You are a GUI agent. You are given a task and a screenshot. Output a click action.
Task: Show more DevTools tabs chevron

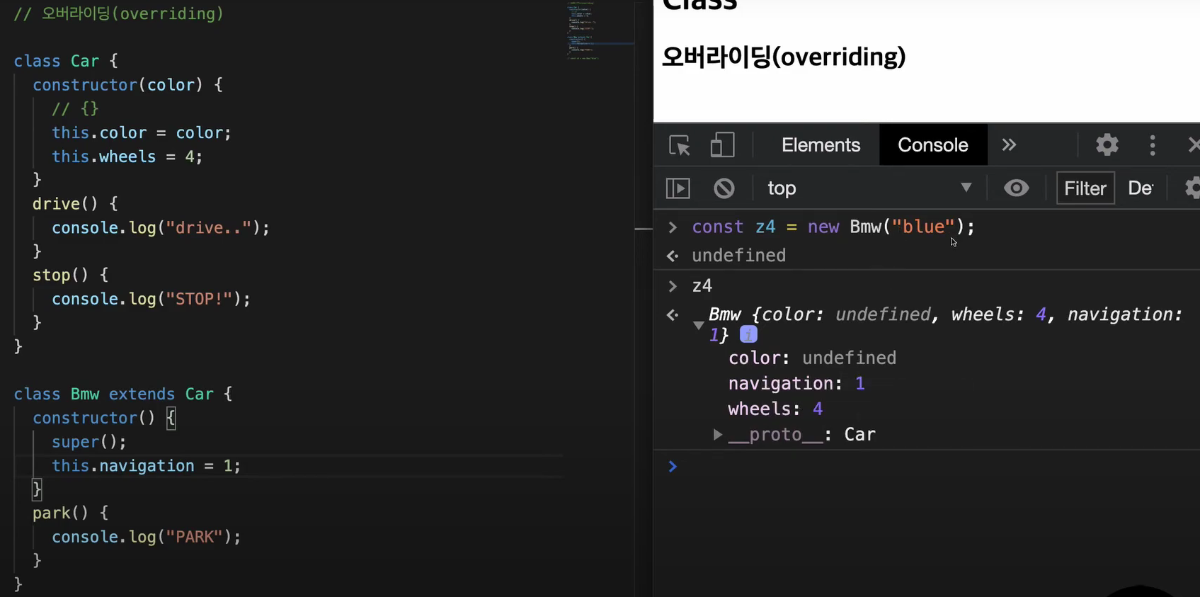pyautogui.click(x=1009, y=145)
